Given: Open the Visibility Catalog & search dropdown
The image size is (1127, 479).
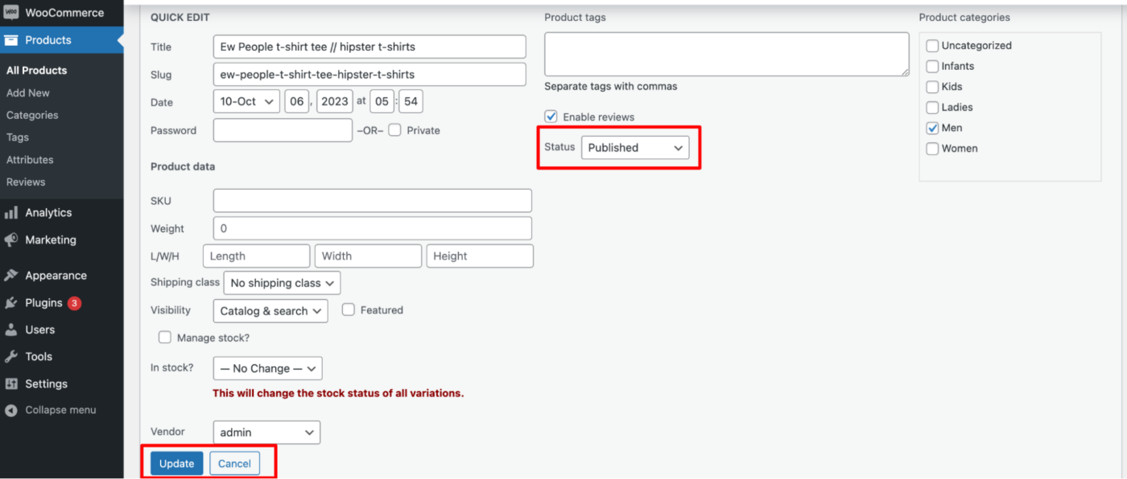Looking at the screenshot, I should (x=270, y=311).
